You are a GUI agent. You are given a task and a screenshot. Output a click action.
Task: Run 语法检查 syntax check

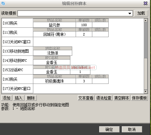coord(104,98)
